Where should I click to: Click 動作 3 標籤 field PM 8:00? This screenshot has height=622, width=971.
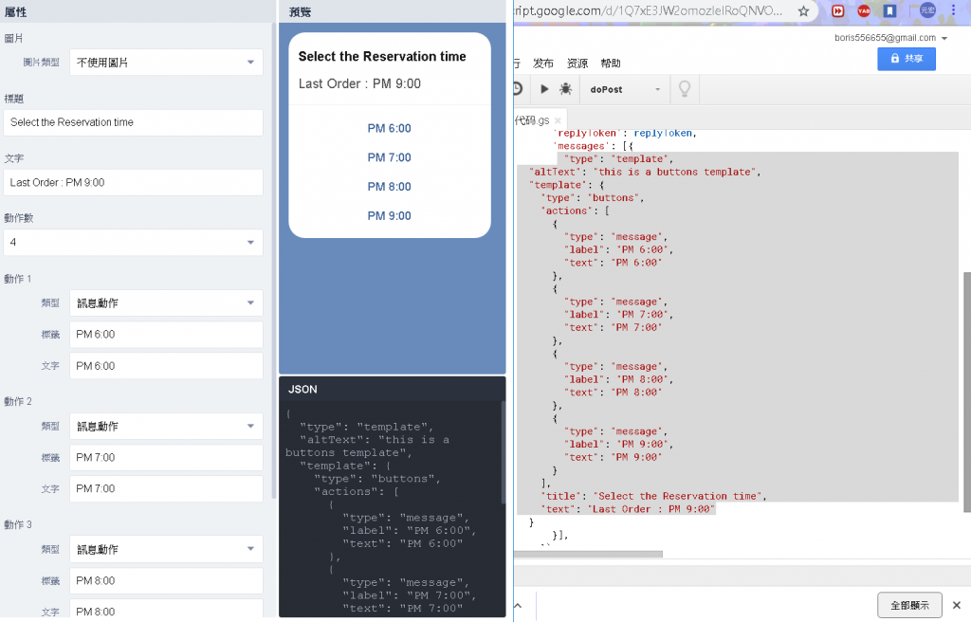(166, 580)
